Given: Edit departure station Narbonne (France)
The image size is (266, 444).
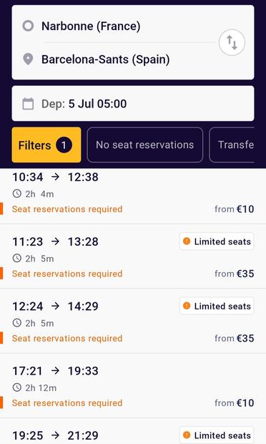Looking at the screenshot, I should 91,26.
